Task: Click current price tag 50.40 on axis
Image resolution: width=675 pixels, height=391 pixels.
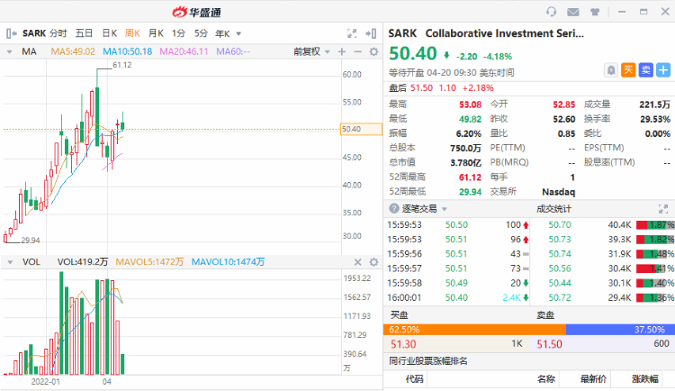Action: pos(361,129)
